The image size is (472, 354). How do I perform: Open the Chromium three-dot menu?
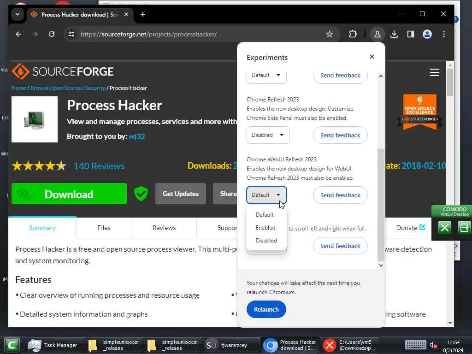tap(444, 34)
